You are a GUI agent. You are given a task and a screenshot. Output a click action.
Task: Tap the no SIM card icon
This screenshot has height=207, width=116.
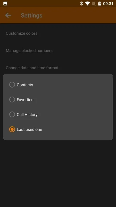pyautogui.click(x=94, y=4)
